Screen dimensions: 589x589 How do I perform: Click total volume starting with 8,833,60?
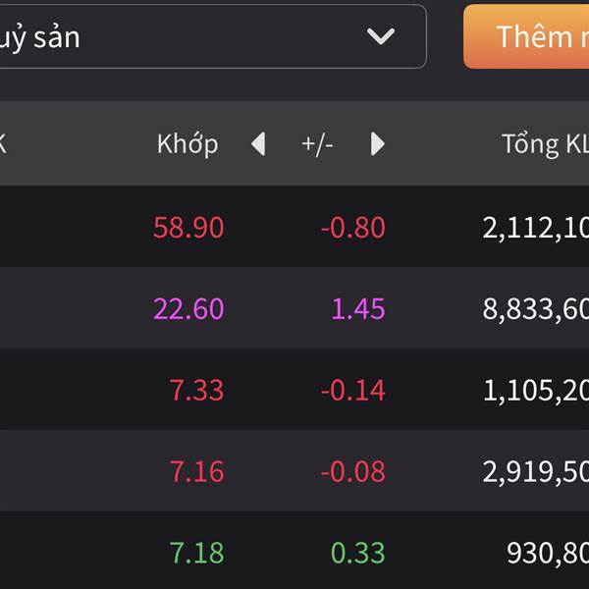(536, 309)
